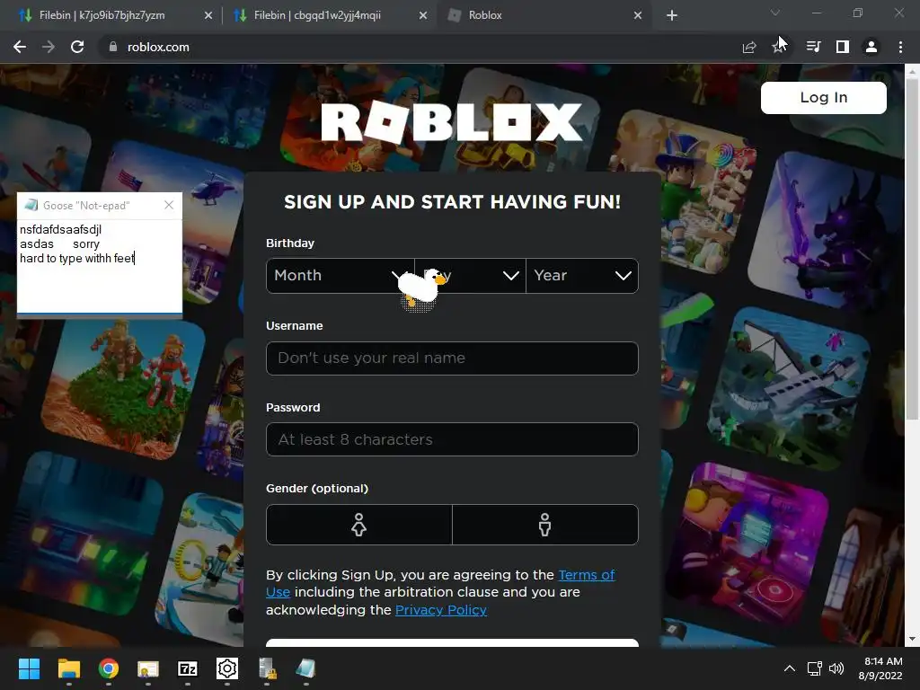Bookmark this page with the star
Viewport: 920px width, 690px height.
[779, 47]
